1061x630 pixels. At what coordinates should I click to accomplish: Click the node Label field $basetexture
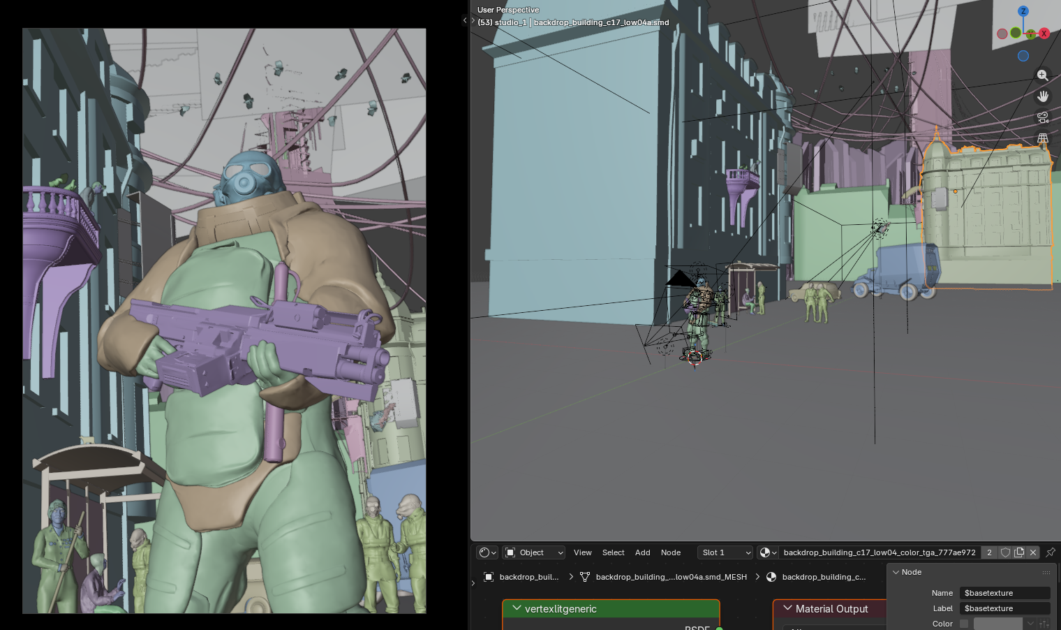point(1004,608)
